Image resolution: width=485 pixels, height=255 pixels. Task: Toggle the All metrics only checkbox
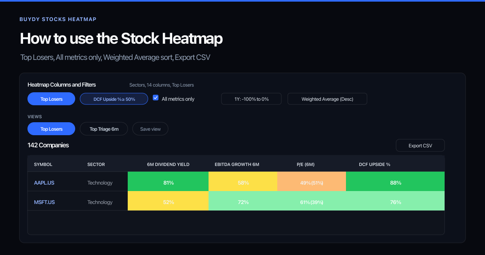pos(156,98)
